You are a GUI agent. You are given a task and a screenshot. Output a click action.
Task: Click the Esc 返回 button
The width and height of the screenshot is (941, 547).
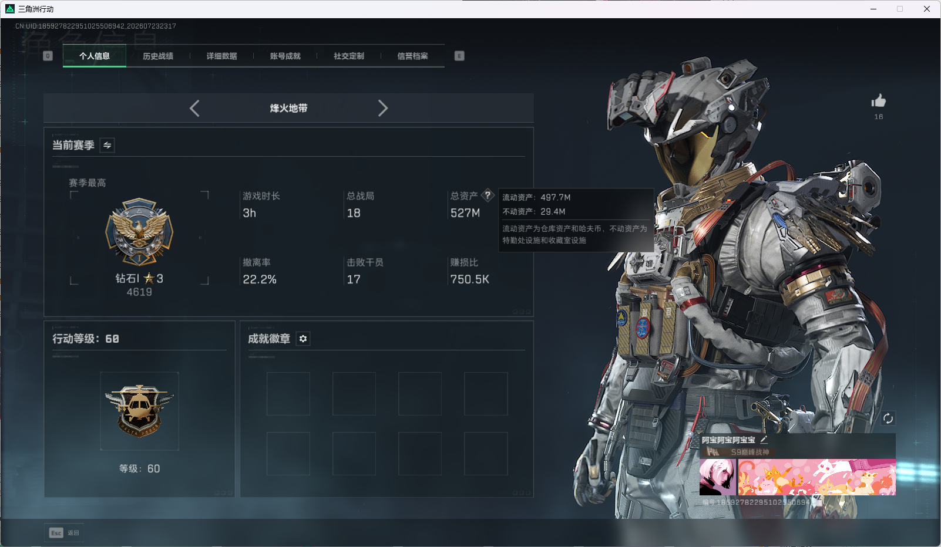(64, 532)
